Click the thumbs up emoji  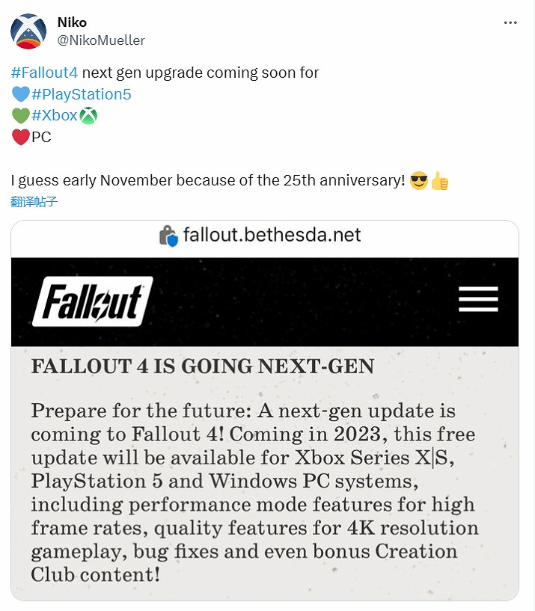tap(440, 181)
